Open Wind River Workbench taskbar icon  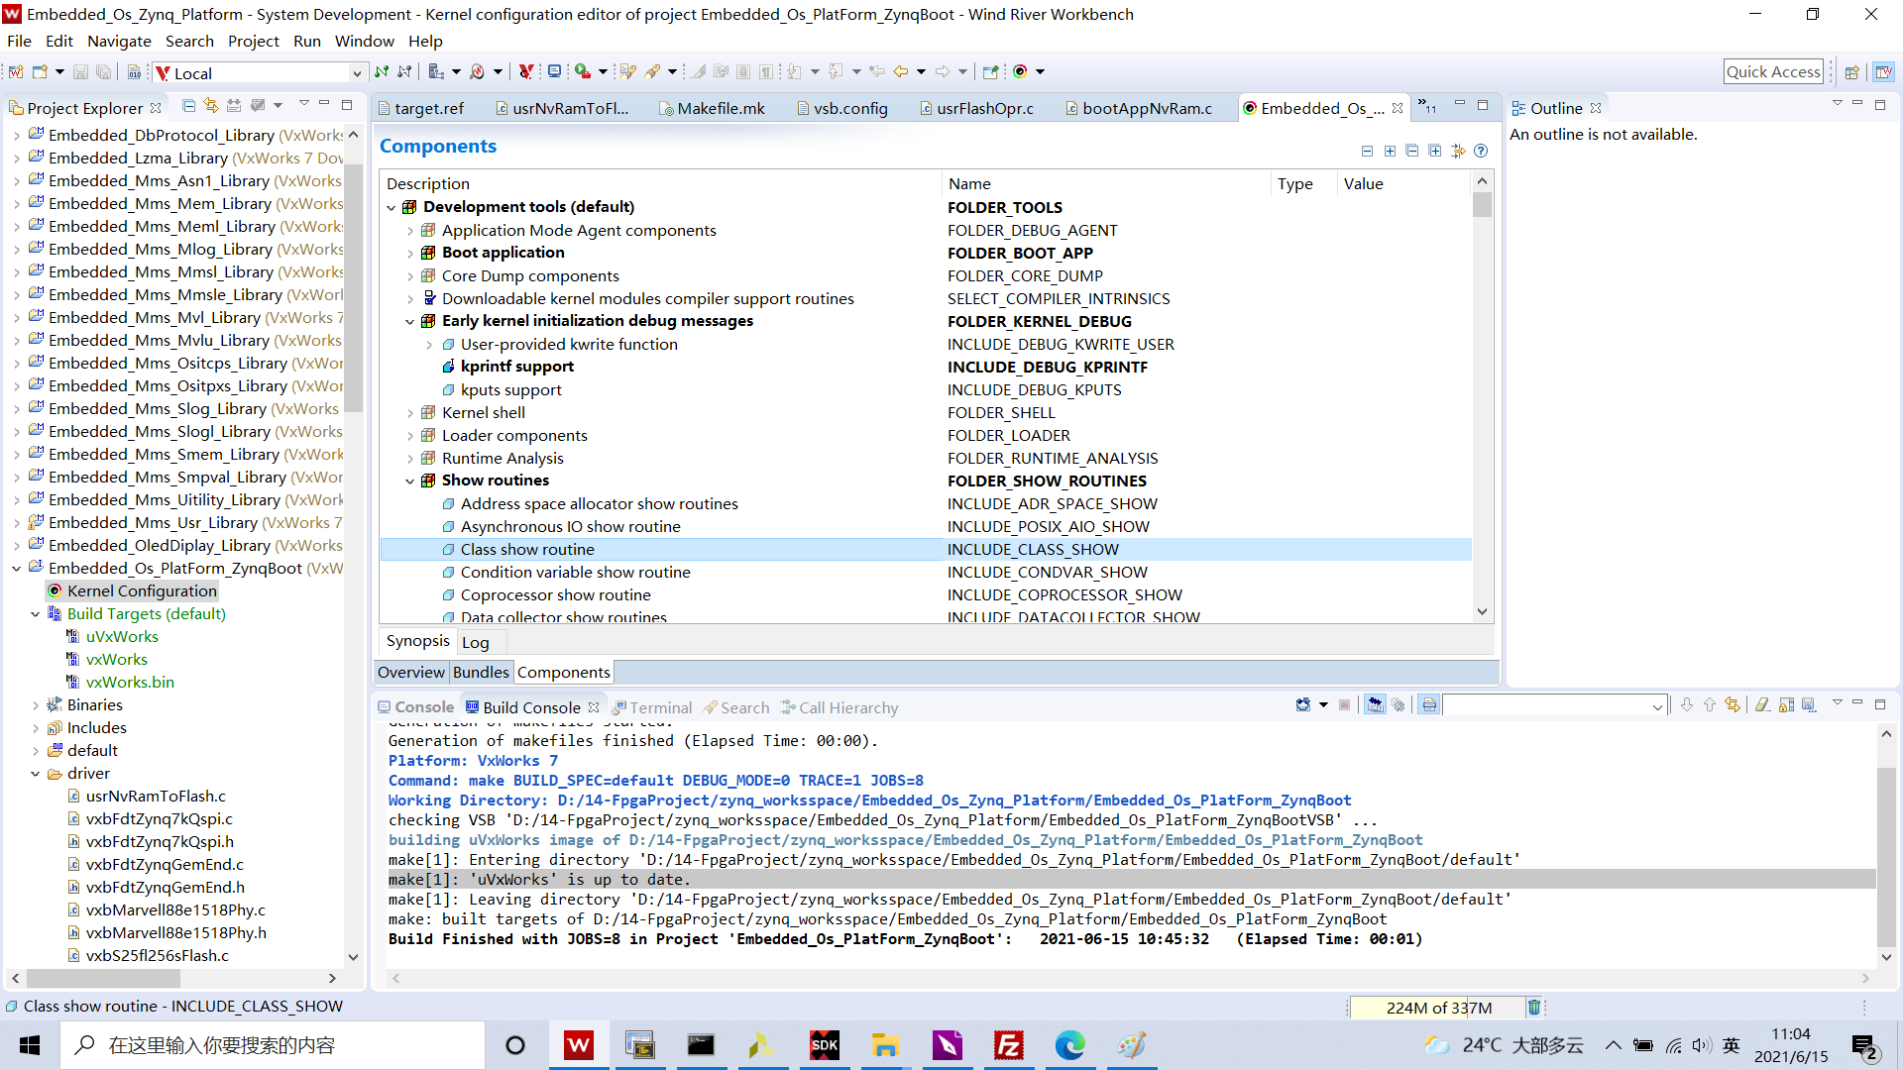(x=579, y=1045)
